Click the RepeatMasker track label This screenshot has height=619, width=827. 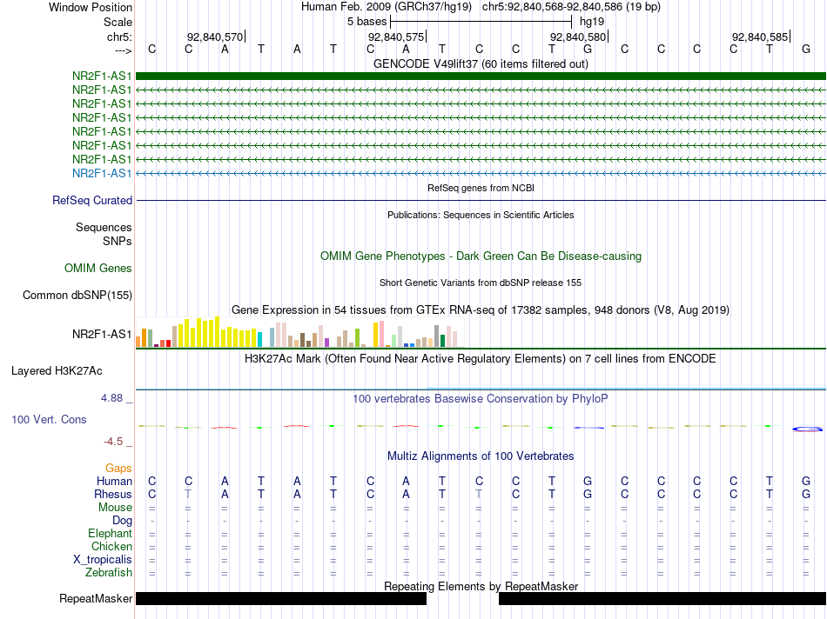[x=96, y=598]
